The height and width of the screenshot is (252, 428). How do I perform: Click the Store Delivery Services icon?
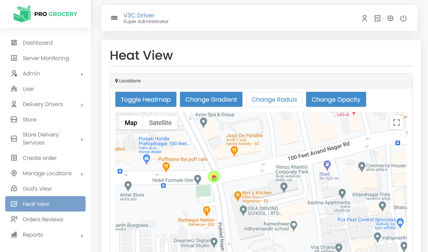click(x=14, y=139)
